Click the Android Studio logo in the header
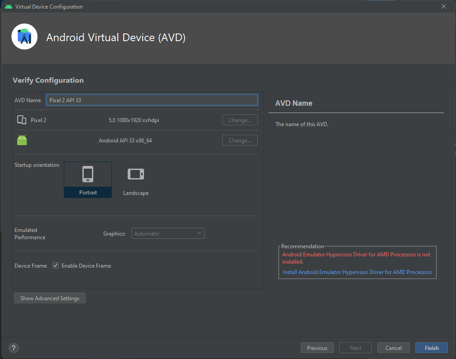 tap(24, 37)
